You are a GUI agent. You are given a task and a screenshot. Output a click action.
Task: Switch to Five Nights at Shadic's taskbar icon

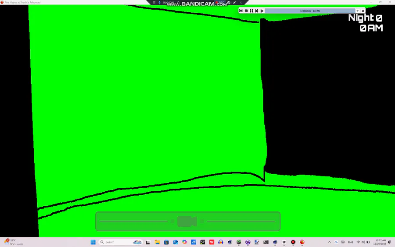pyautogui.click(x=302, y=242)
